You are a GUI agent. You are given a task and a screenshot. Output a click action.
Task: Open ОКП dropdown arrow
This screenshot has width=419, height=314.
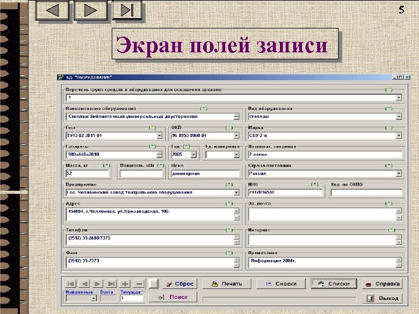point(236,135)
